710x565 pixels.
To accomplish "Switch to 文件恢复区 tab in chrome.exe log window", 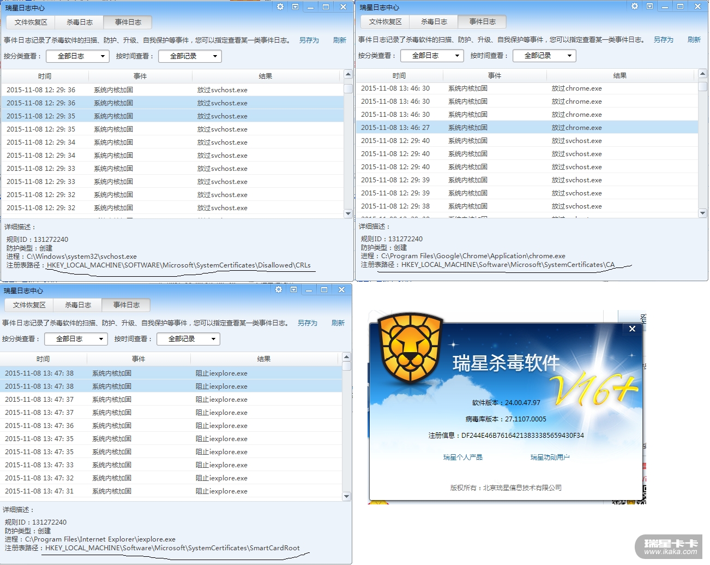I will coord(386,22).
